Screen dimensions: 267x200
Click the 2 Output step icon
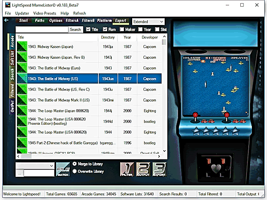(143, 169)
